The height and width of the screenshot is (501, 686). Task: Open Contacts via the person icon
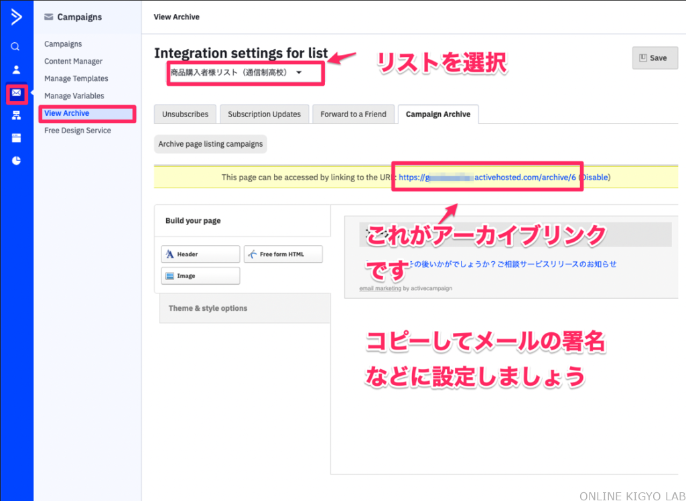(16, 70)
